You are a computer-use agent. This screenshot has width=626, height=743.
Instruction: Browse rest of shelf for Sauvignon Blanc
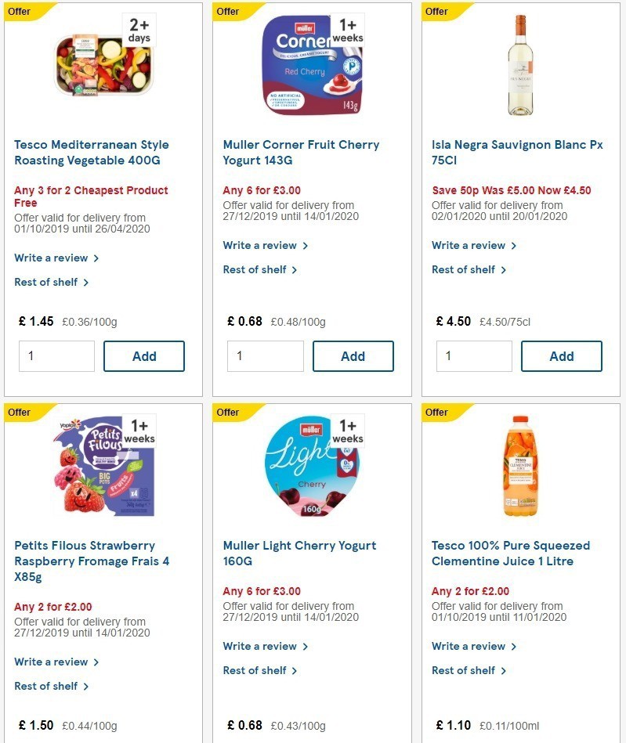[465, 269]
